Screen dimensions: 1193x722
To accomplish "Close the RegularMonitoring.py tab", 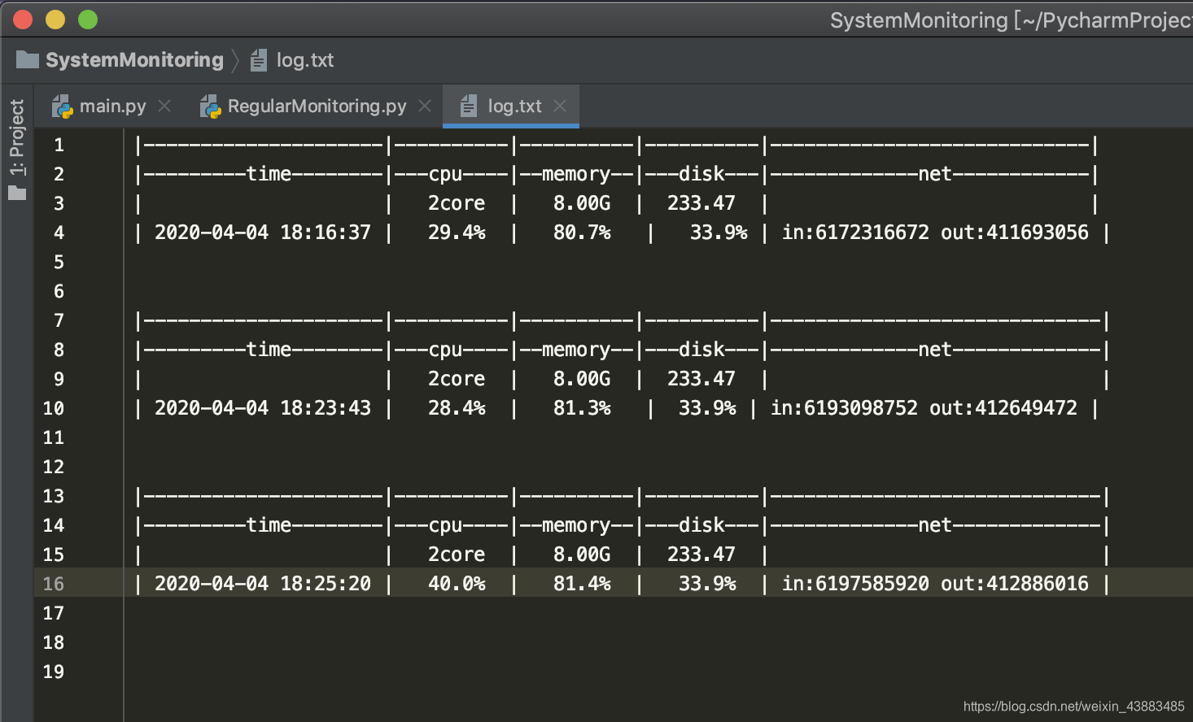I will point(425,107).
